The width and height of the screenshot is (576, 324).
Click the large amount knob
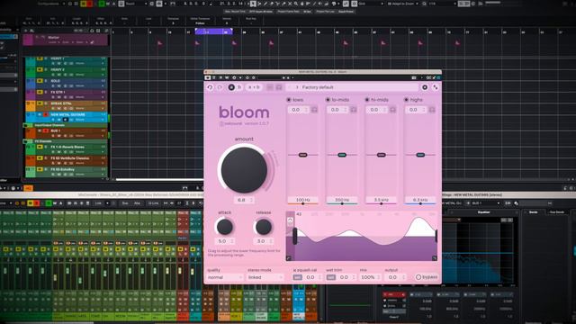pos(244,170)
